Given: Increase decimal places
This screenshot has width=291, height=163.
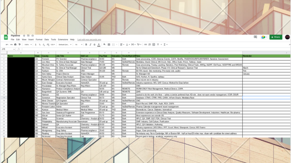Looking at the screenshot, I should [x=48, y=45].
